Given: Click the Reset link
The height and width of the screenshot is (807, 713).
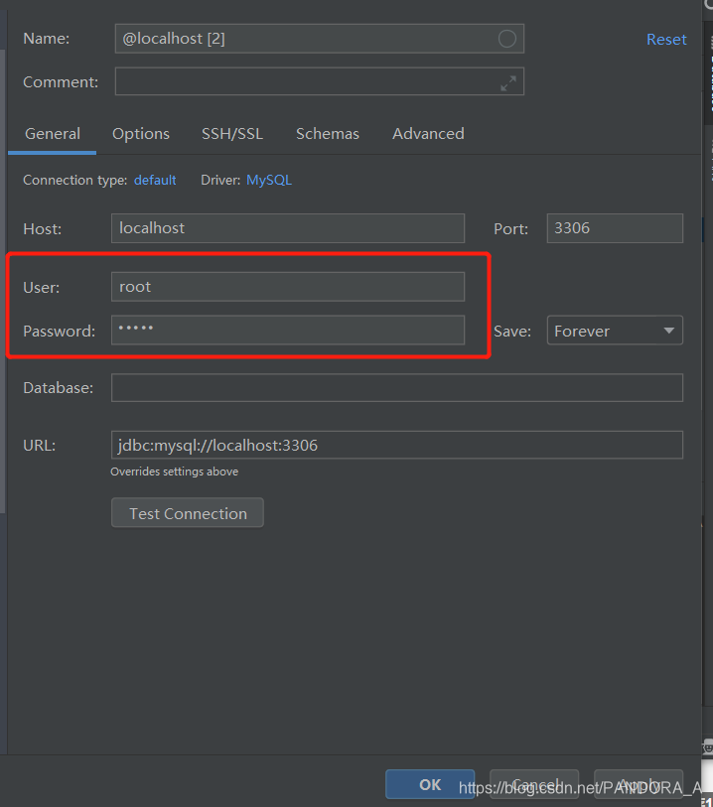Looking at the screenshot, I should click(666, 39).
